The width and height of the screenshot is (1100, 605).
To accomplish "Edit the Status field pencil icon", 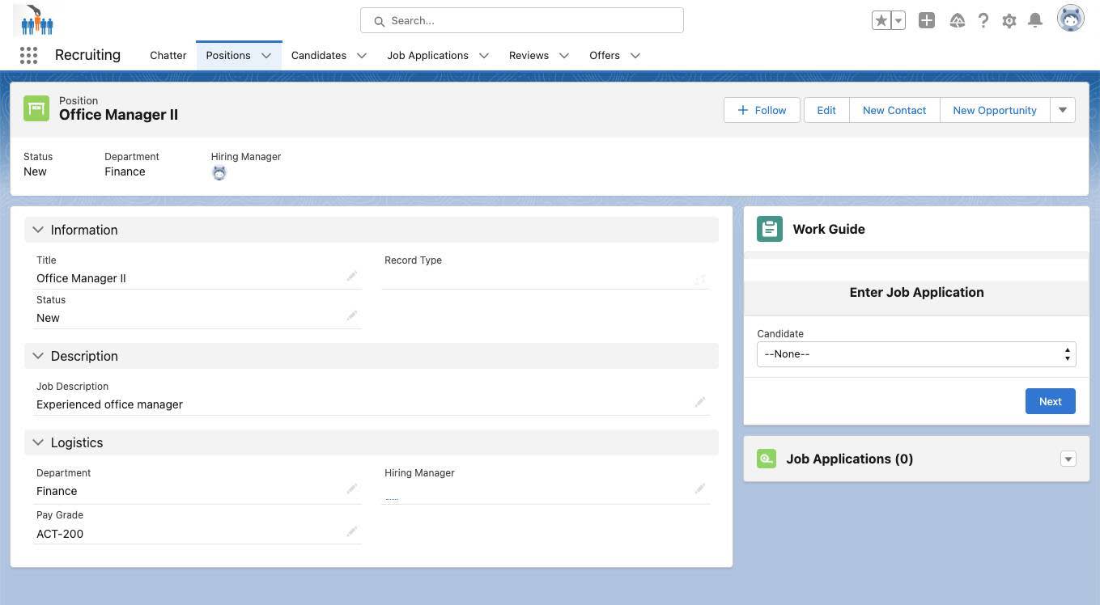I will point(352,315).
